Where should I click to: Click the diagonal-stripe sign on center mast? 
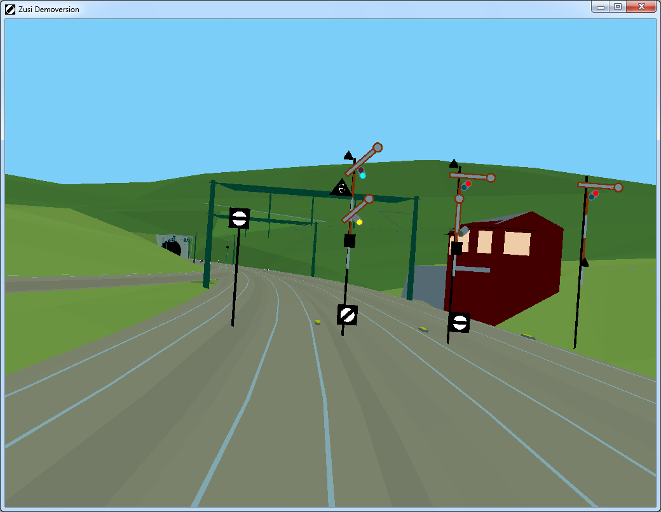point(347,314)
